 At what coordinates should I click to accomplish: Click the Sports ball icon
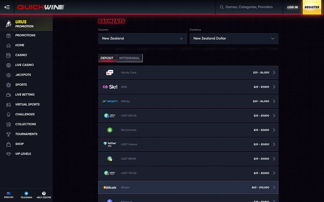9,85
